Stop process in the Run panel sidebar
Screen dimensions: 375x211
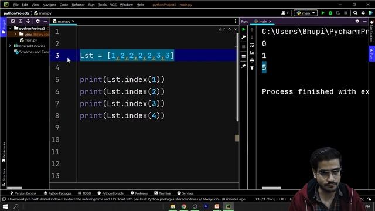[244, 47]
